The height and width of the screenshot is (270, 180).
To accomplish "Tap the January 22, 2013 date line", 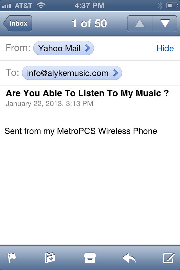I will (x=49, y=104).
